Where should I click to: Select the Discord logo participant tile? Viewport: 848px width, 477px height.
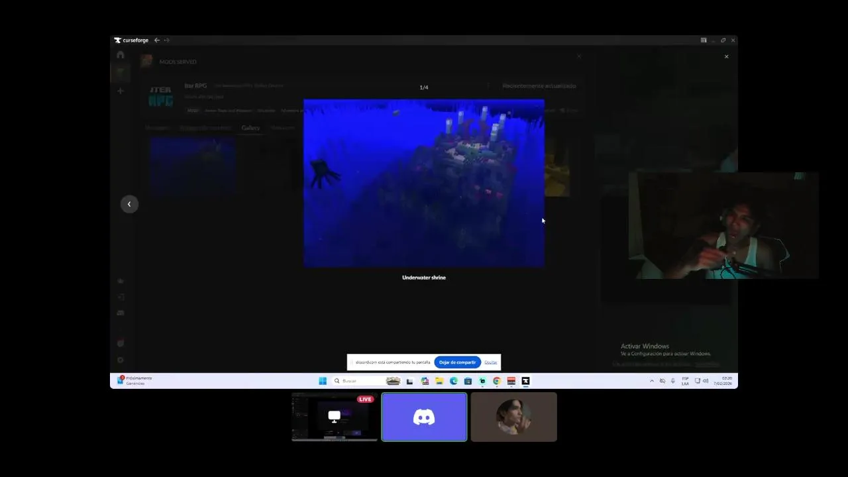tap(424, 417)
